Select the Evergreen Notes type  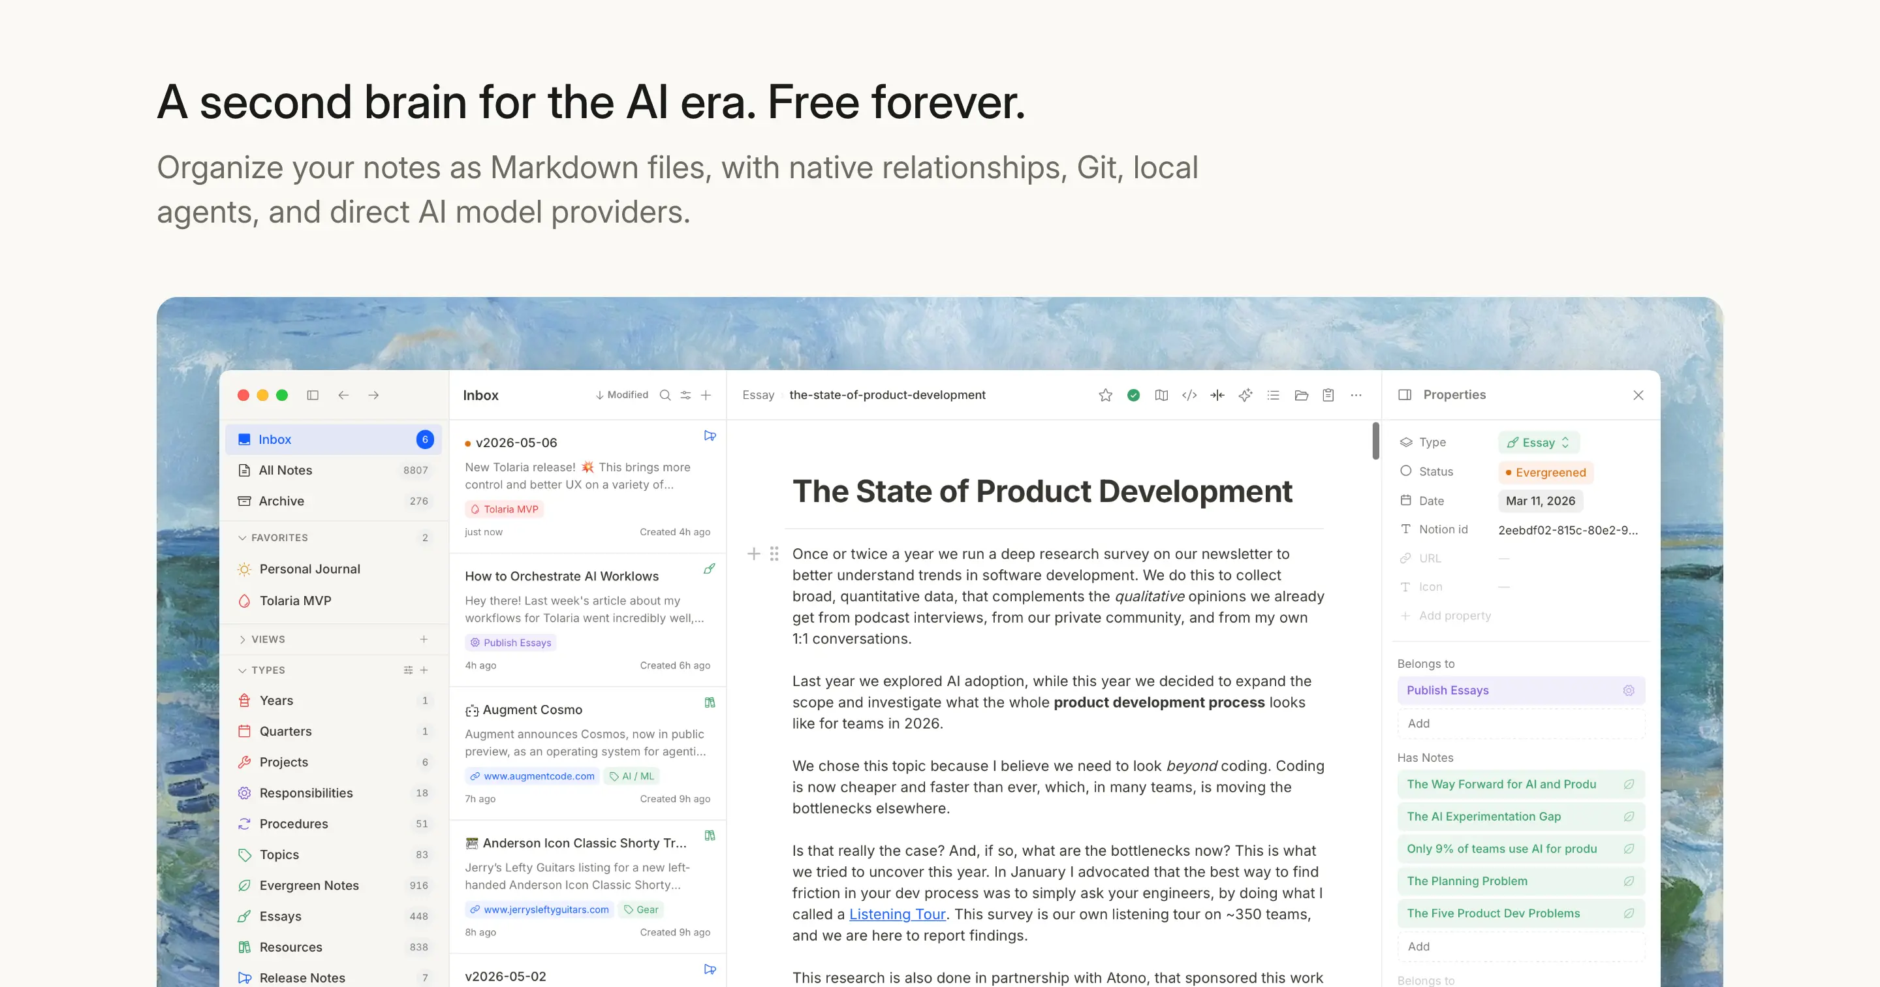click(x=334, y=886)
